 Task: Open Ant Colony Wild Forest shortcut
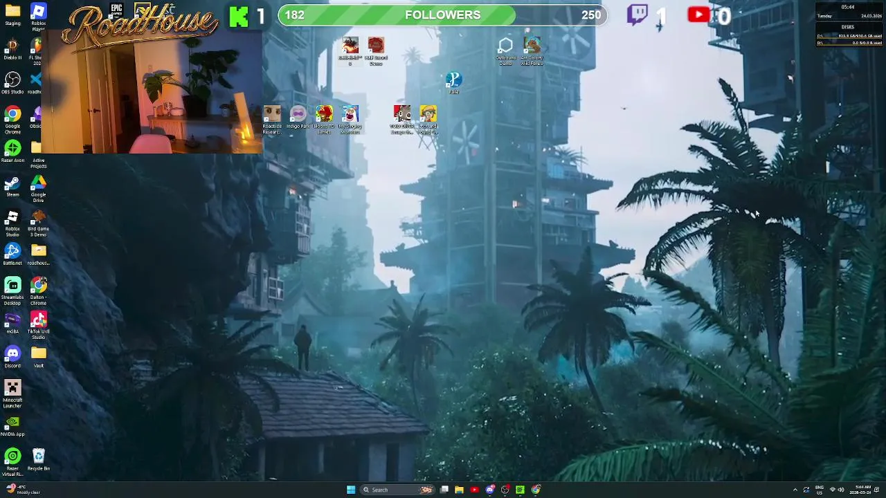pyautogui.click(x=532, y=51)
